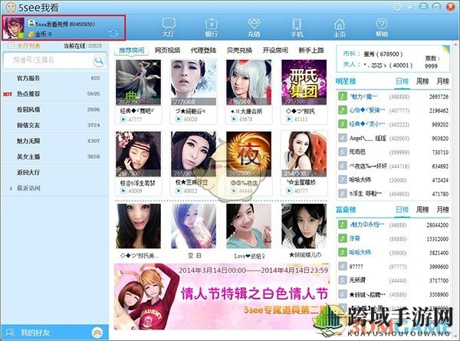Click 死鸡巴 in star ranking
This screenshot has height=341, width=460.
pos(357,152)
